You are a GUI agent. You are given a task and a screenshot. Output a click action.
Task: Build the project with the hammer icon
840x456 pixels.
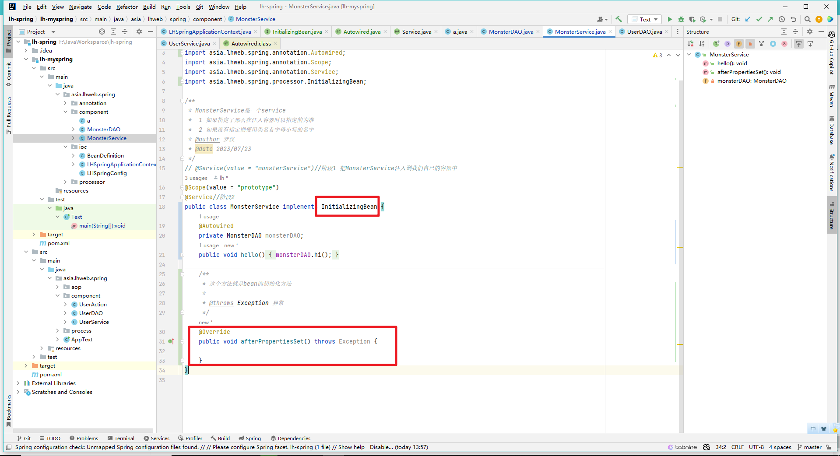[619, 19]
